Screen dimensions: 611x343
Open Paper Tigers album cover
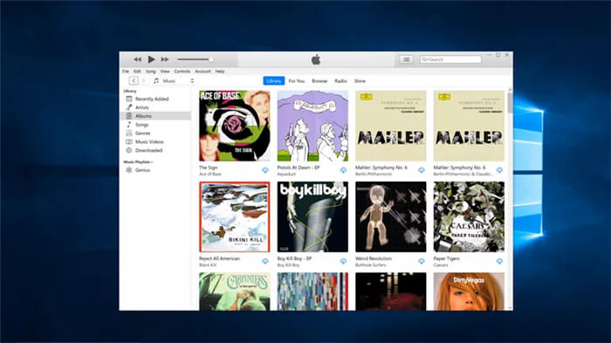click(x=469, y=216)
